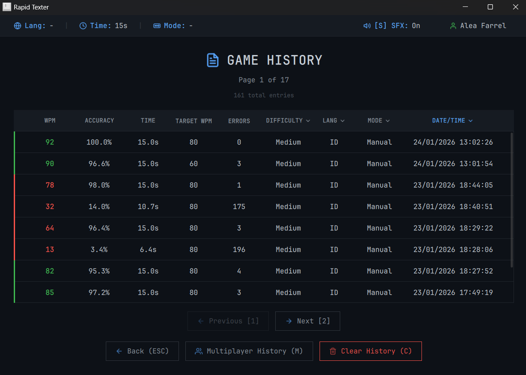Click the accuracy value 96.6%
526x375 pixels.
(x=99, y=164)
